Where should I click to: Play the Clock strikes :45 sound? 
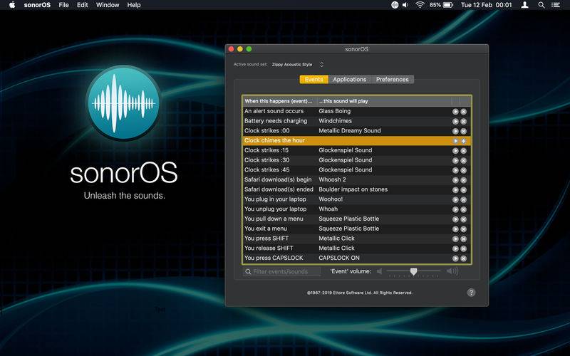pyautogui.click(x=455, y=170)
